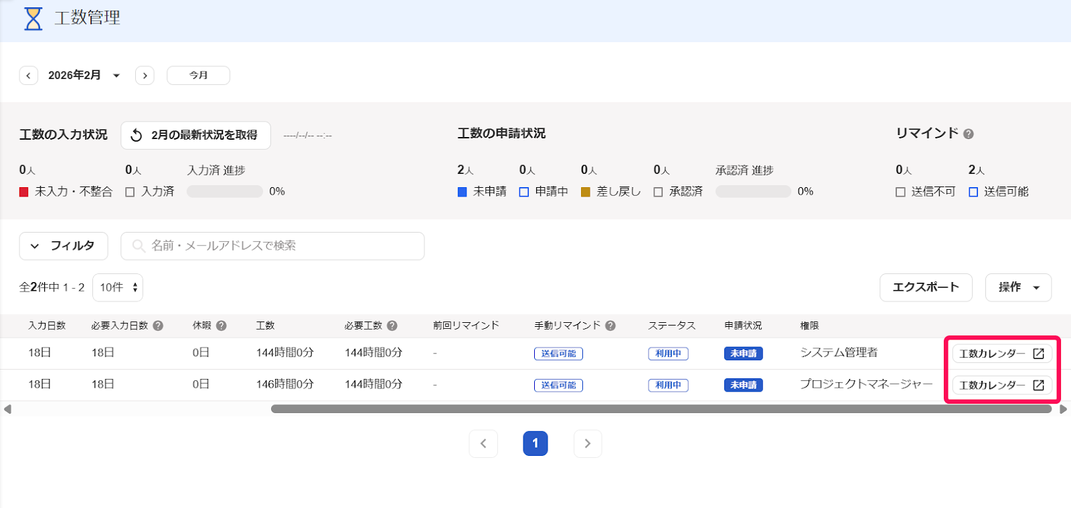Click the 送信不可 legend box

[x=900, y=192]
